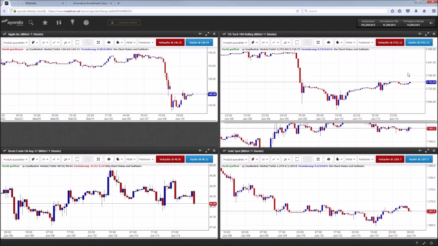
Task: Open the favorites star in ayondo header
Action: click(x=45, y=23)
